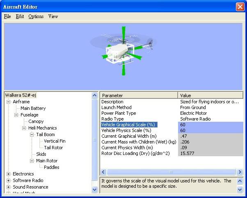
Task: Select Vehicle Graphical Scale (%) parameter
Action: coord(129,125)
